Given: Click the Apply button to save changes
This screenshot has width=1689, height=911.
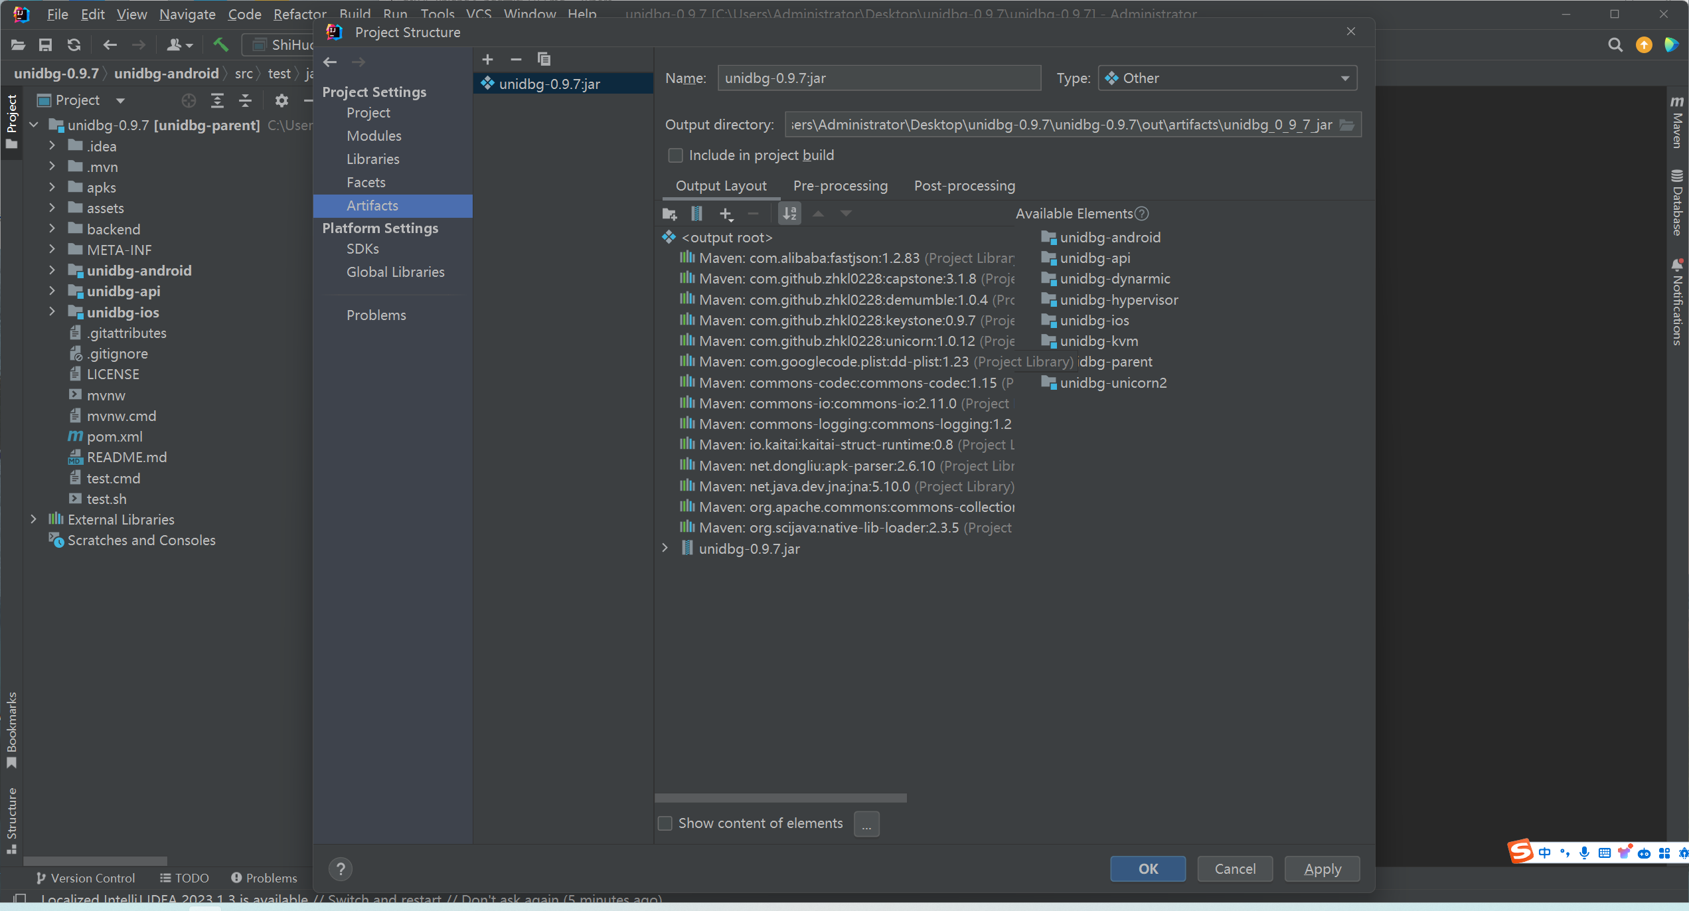Looking at the screenshot, I should click(x=1321, y=869).
